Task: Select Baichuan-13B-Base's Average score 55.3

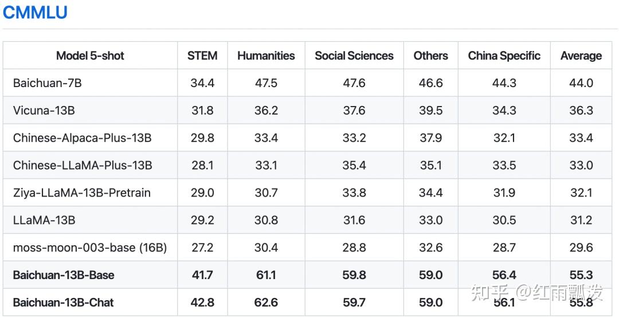Action: (581, 275)
